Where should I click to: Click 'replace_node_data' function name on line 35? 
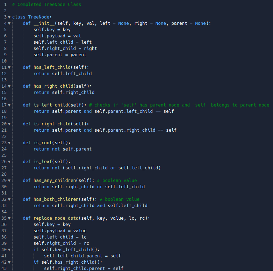[x=56, y=218]
